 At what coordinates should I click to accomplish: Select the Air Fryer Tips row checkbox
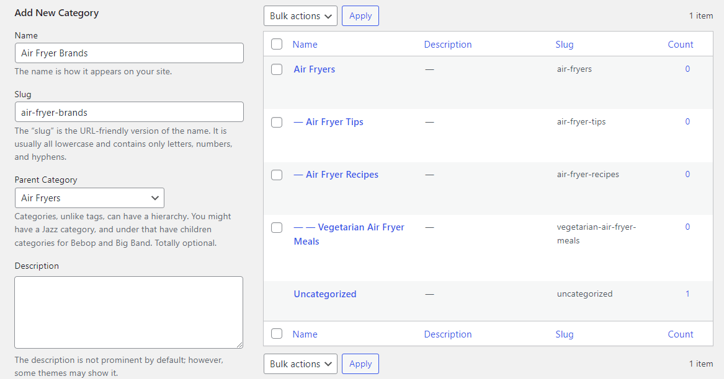click(277, 122)
